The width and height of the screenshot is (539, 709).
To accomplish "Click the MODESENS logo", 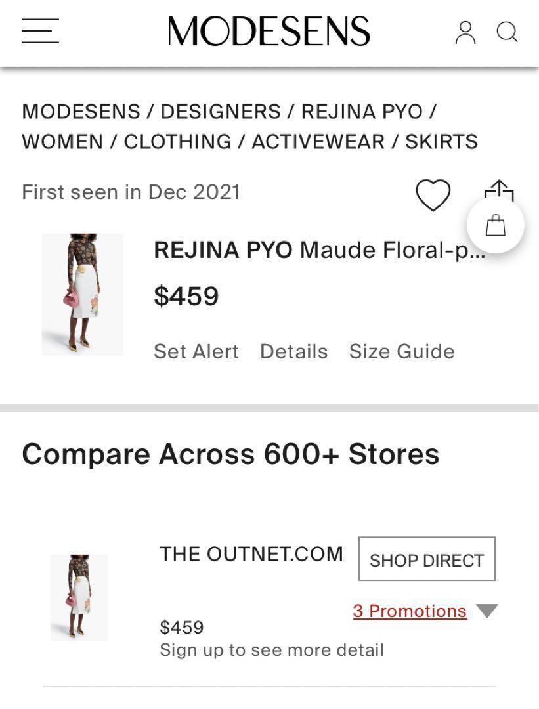I will (269, 32).
